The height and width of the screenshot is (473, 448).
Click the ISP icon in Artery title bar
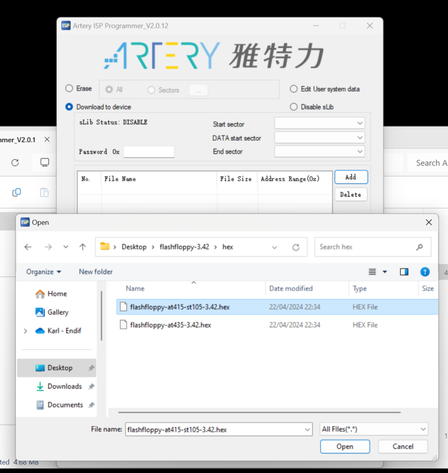66,26
